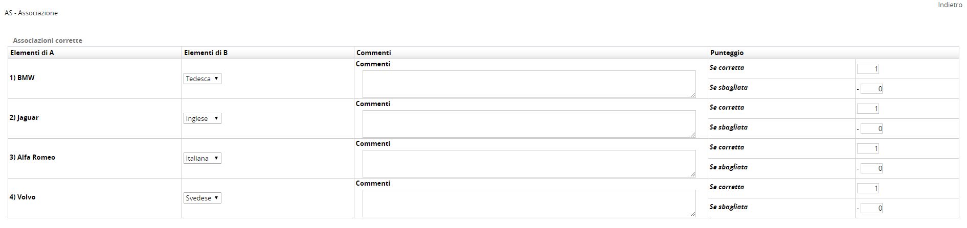This screenshot has width=967, height=228.
Task: Click the BMW comments text area
Action: point(529,84)
